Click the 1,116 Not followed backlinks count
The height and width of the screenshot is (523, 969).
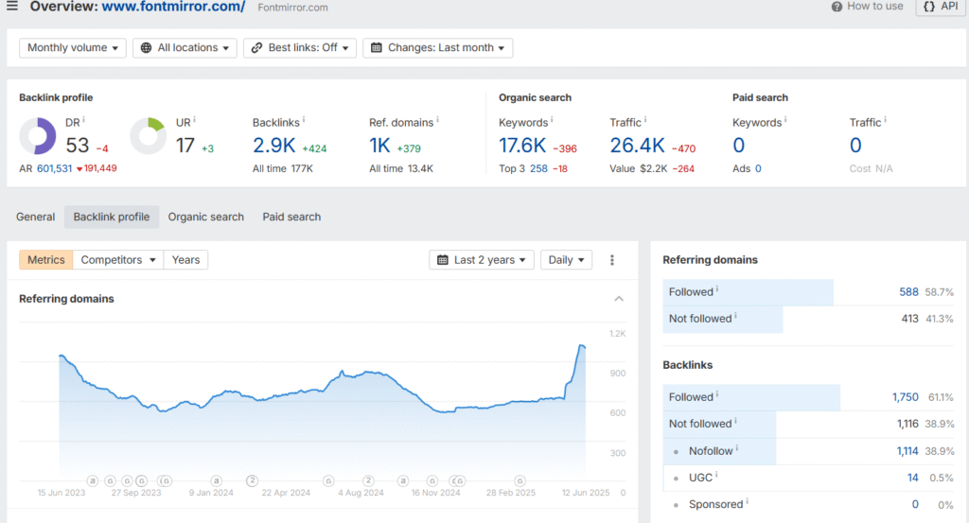907,424
